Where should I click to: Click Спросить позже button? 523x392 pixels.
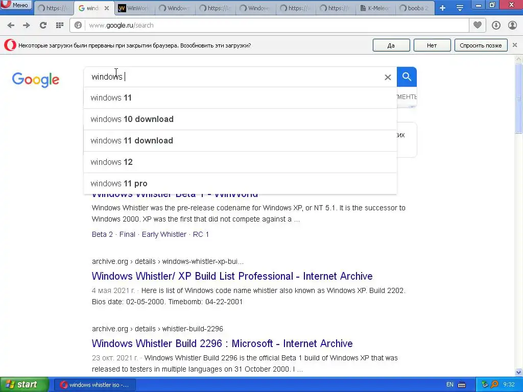tap(481, 45)
